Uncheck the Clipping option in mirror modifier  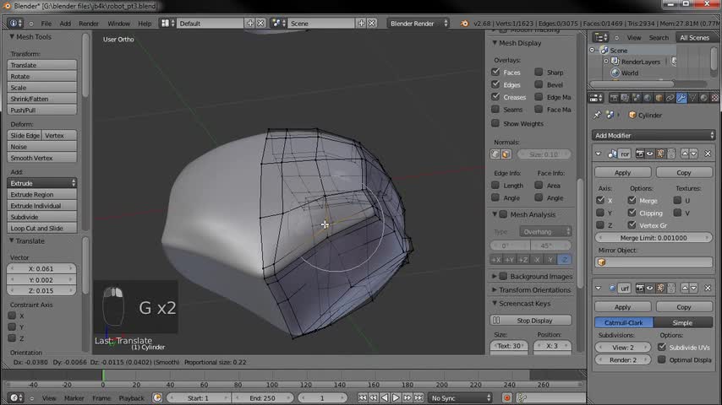point(632,213)
